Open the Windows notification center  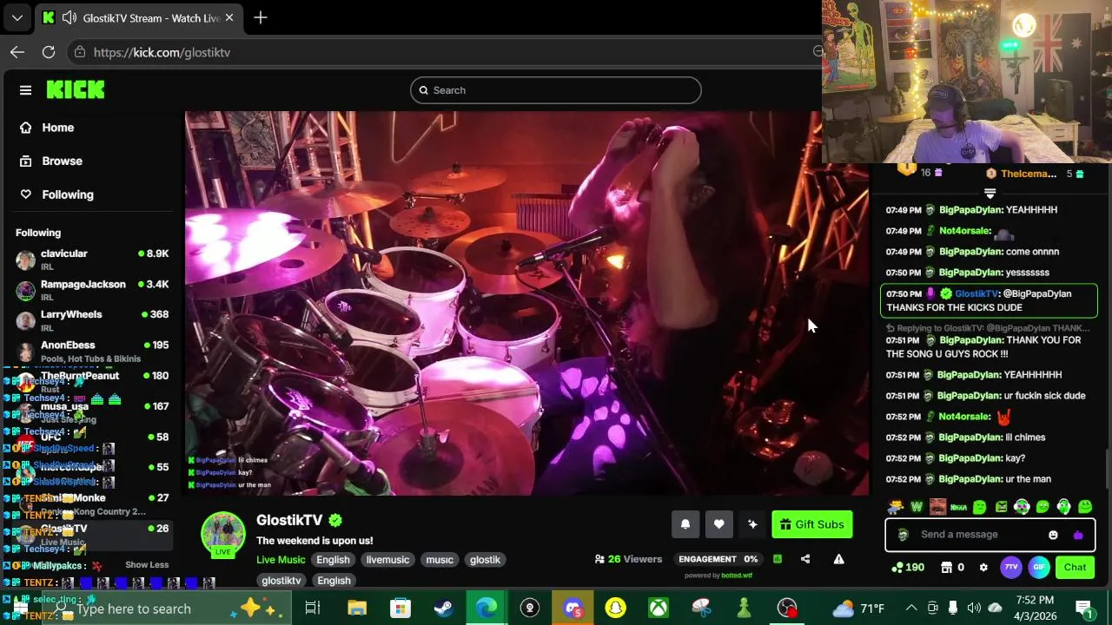point(1083,609)
